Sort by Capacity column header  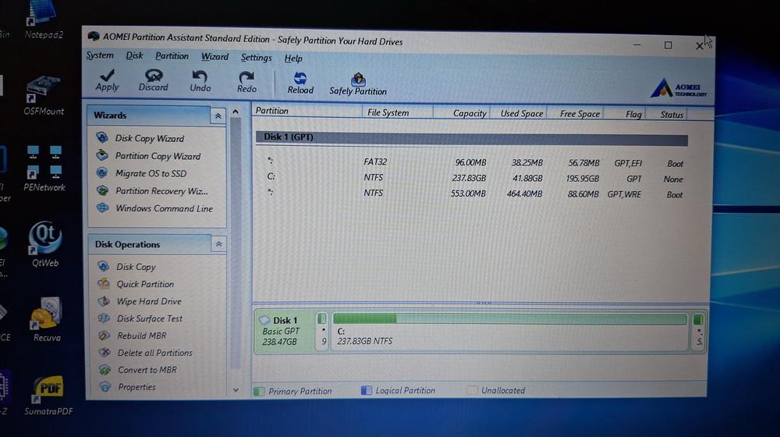click(462, 113)
